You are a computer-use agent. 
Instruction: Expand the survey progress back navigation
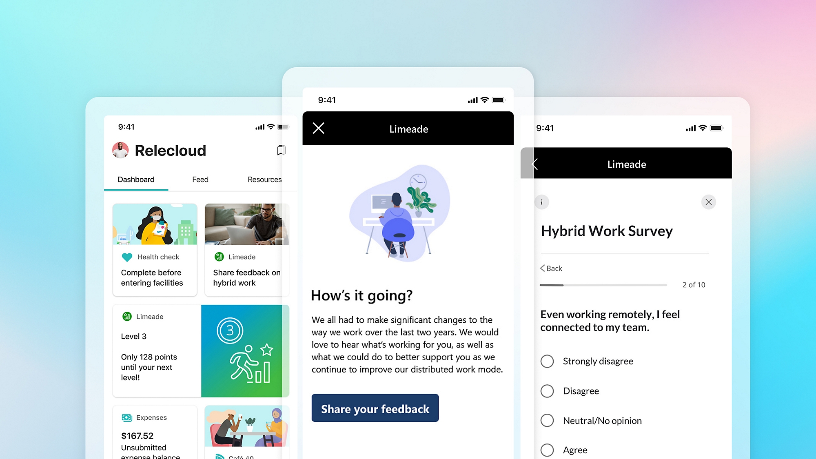tap(550, 268)
